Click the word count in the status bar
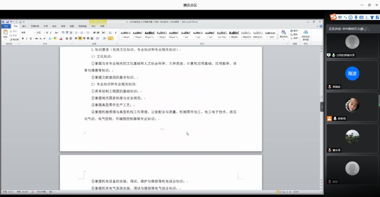 22,192
